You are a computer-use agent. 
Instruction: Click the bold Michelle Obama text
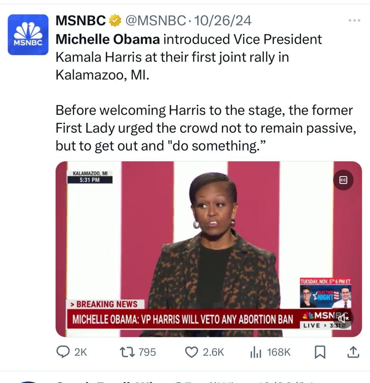click(108, 39)
